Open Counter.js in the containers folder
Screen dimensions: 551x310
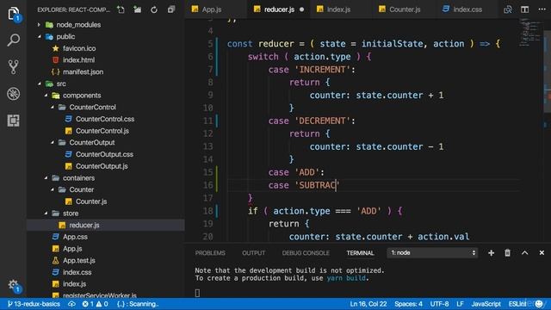91,201
